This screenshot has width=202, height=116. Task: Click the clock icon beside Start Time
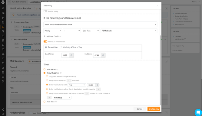point(71,55)
